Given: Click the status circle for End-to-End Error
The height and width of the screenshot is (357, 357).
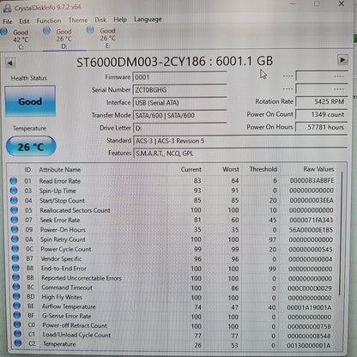Looking at the screenshot, I should pos(15,268).
